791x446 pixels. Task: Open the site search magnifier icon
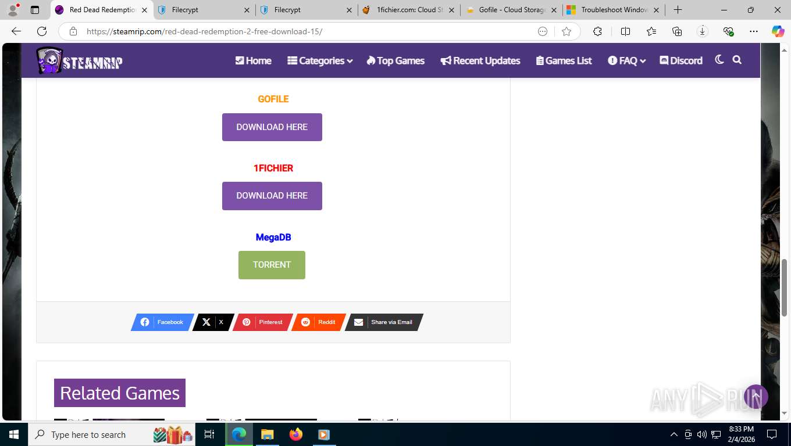point(737,60)
